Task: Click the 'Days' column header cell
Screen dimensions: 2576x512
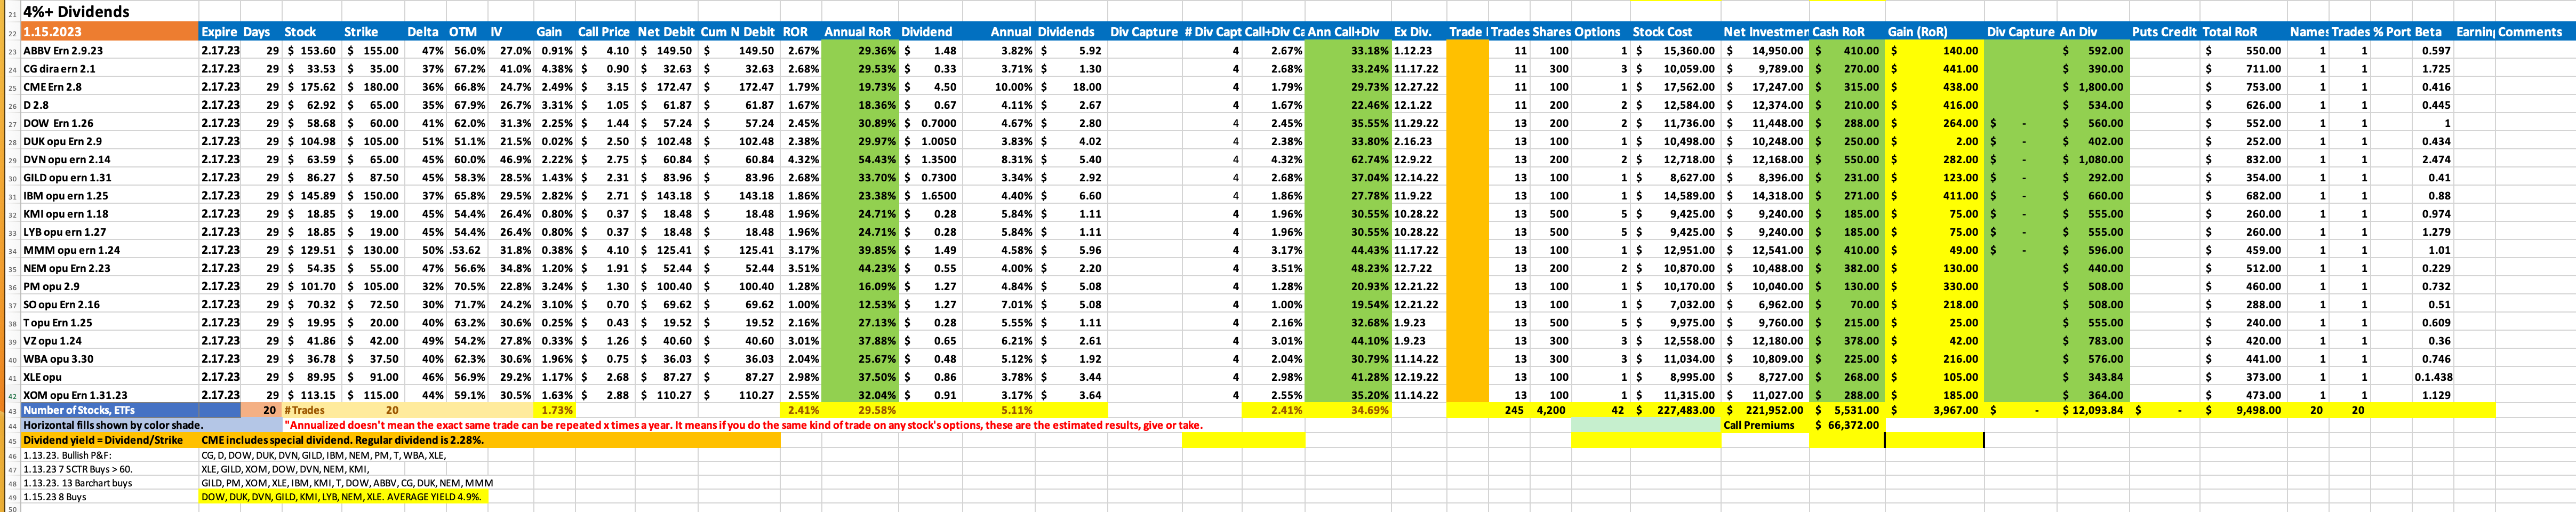Action: click(260, 32)
